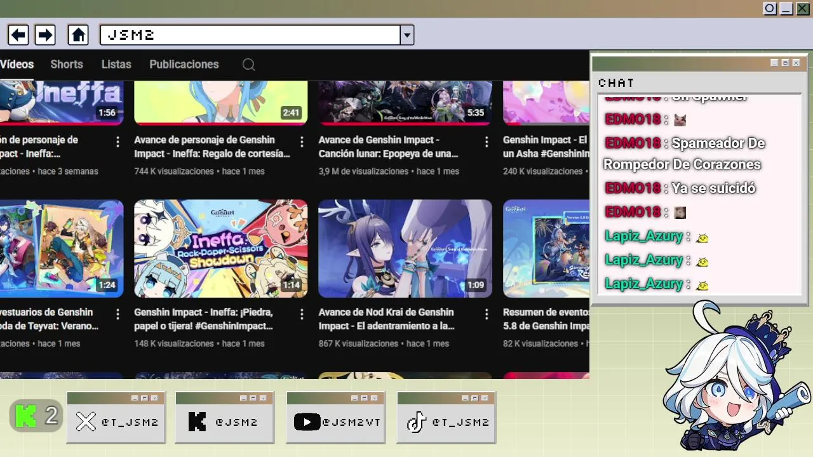The height and width of the screenshot is (457, 813).
Task: Open the Publicaciones tab
Action: pyautogui.click(x=184, y=64)
